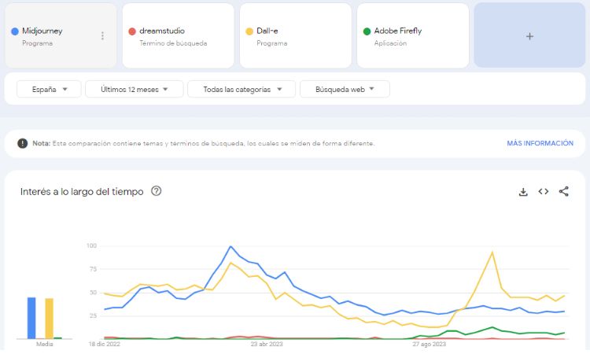This screenshot has height=354, width=590.
Task: Click the yellow Dall-e average bar
Action: coord(50,319)
